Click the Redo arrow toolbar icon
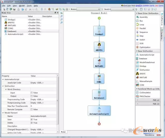The image size is (165, 138). click(x=26, y=9)
